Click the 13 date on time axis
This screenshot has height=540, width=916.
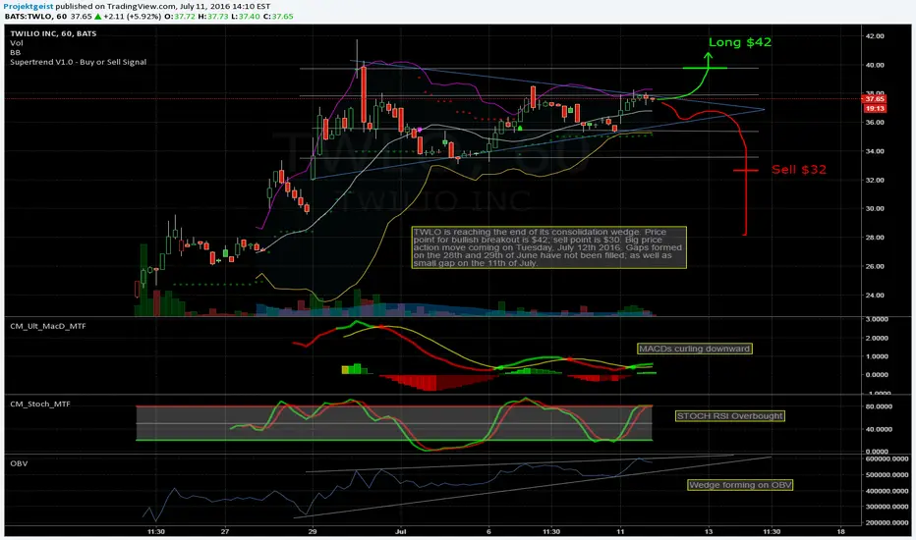tap(709, 532)
